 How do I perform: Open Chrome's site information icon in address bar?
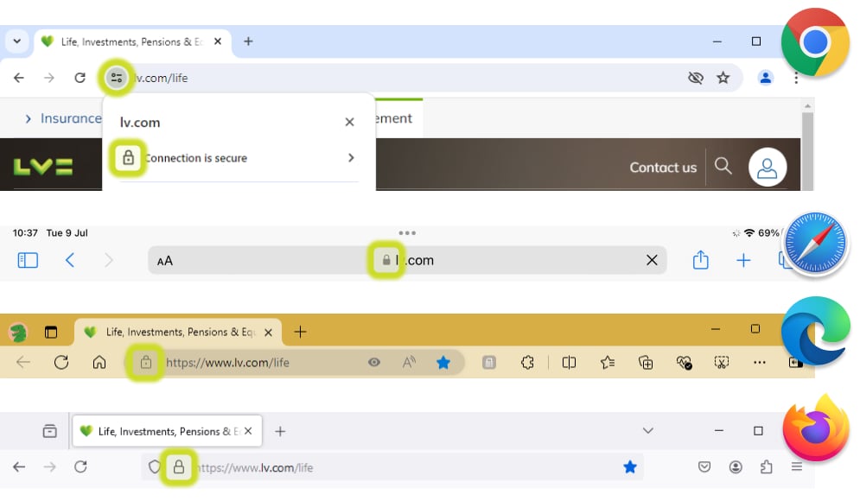pos(117,78)
